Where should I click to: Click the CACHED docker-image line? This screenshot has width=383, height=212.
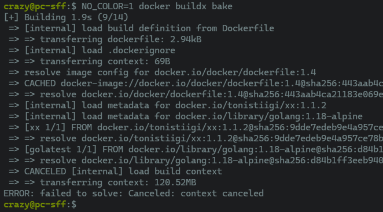196,83
